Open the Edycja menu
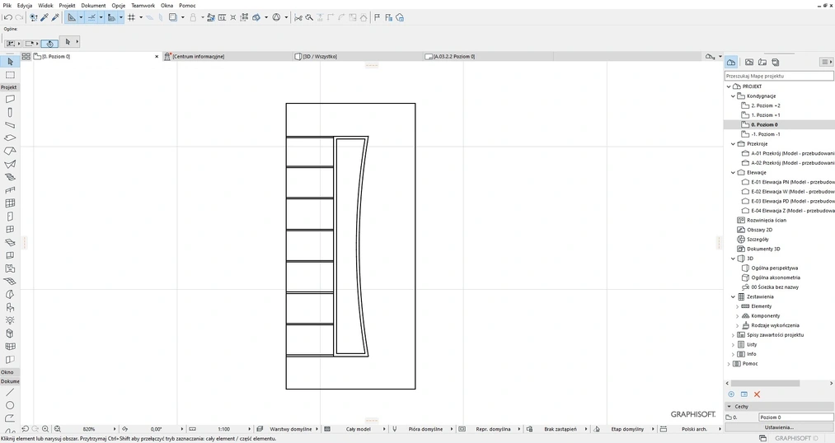835x443 pixels. click(25, 5)
